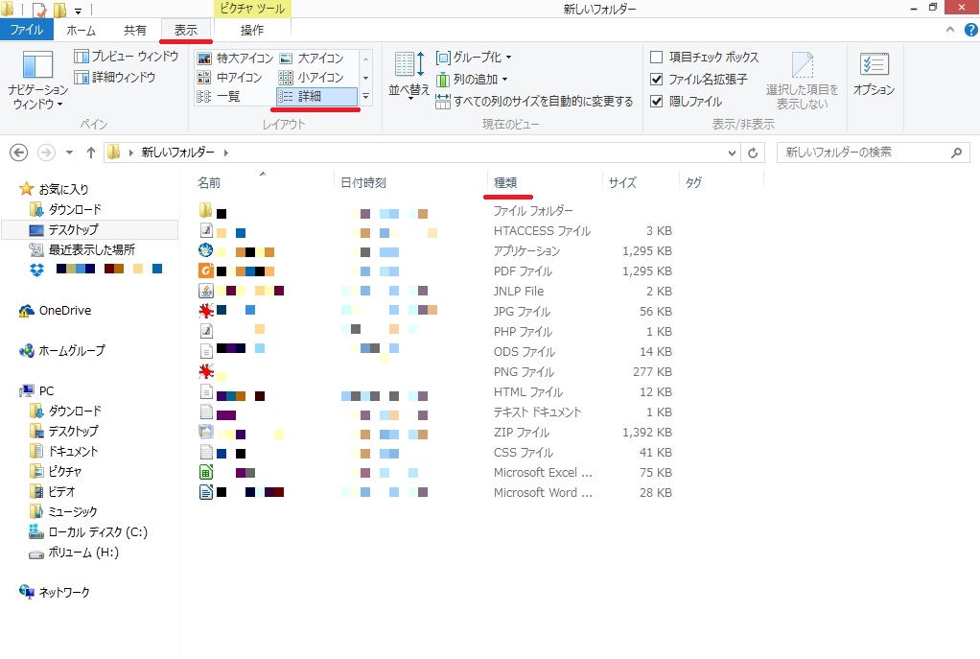
Task: Refresh the folder view
Action: (x=753, y=153)
